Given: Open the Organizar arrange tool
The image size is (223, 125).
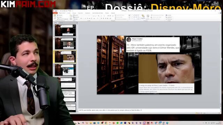Looking at the screenshot, I should pos(143,17).
